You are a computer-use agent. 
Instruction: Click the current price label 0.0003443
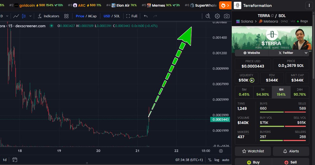click(220, 120)
